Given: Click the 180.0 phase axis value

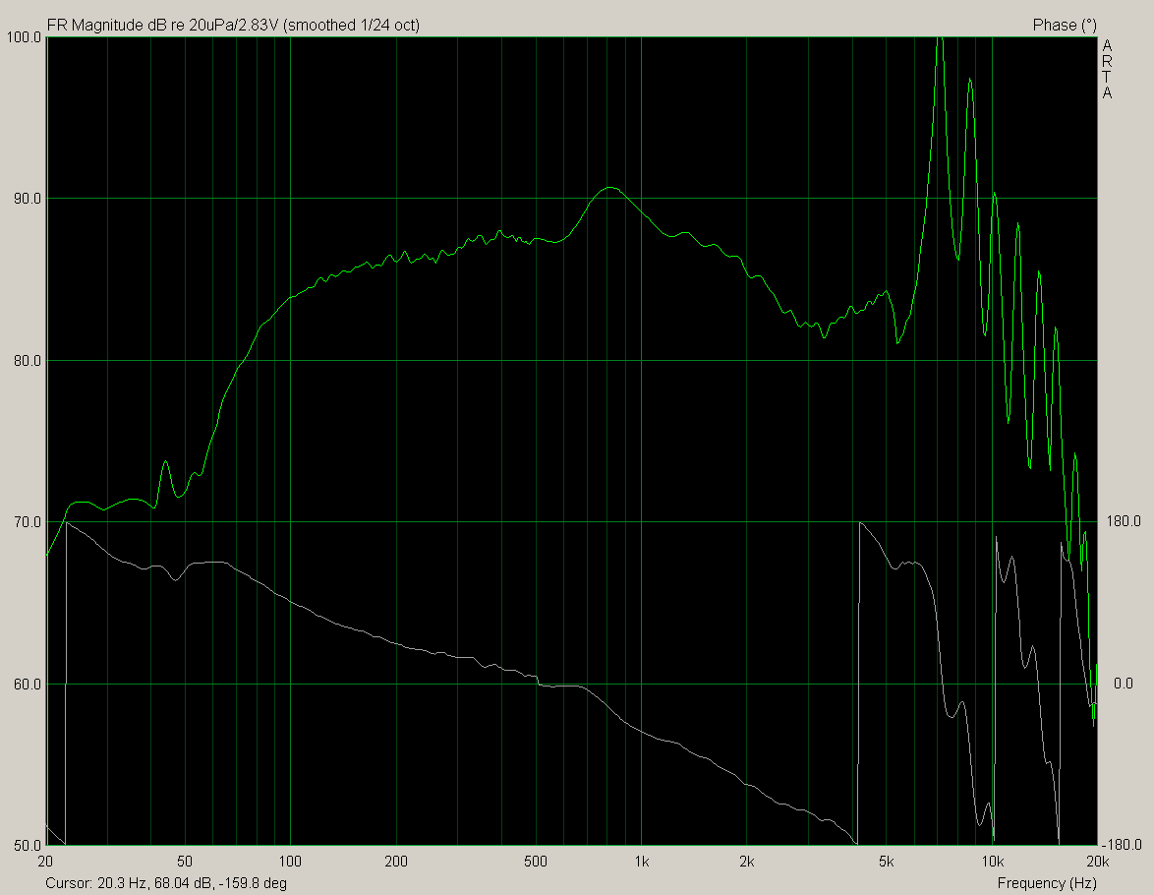Looking at the screenshot, I should (x=1124, y=521).
